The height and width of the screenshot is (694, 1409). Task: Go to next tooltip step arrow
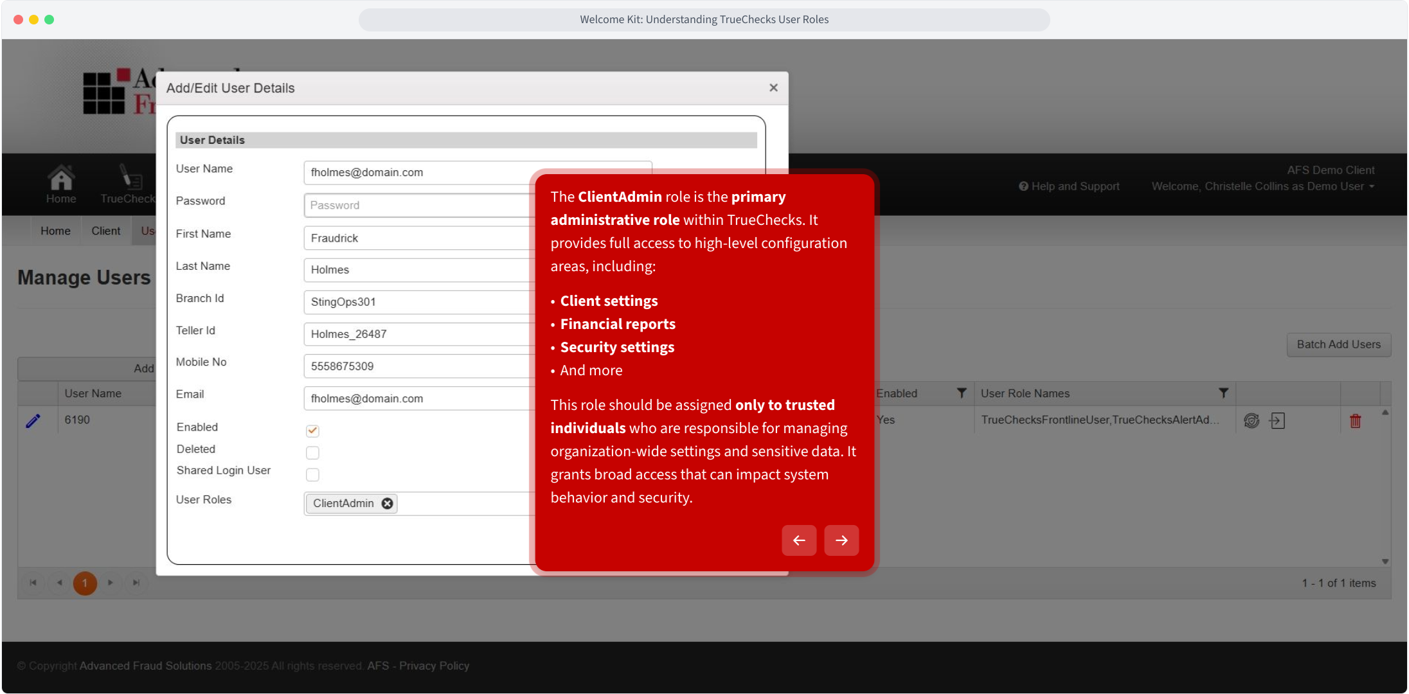pyautogui.click(x=841, y=540)
